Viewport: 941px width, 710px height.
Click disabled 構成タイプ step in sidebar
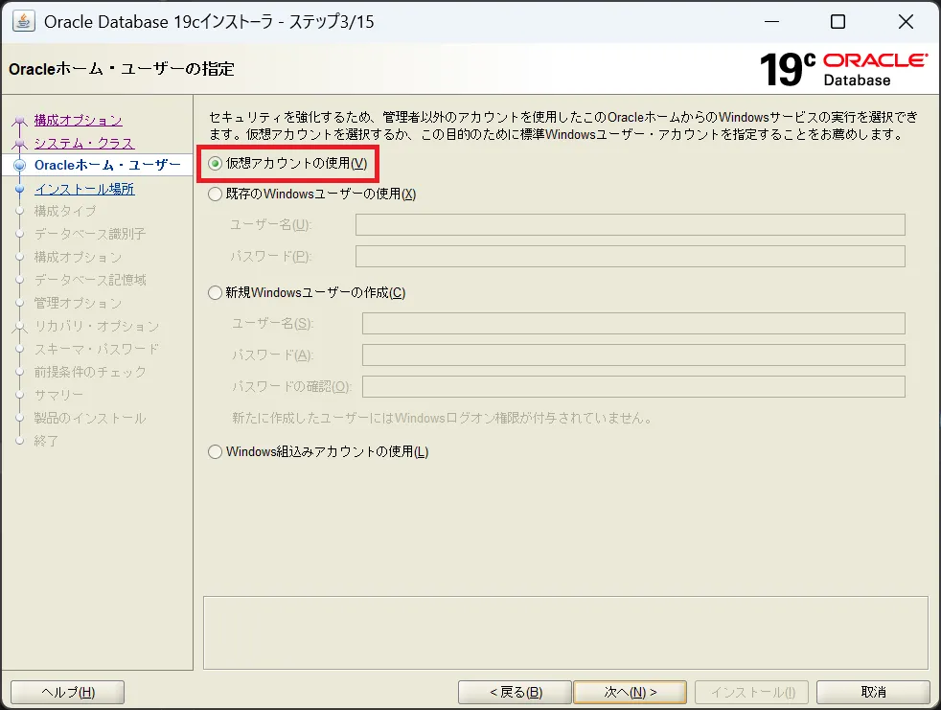[x=65, y=211]
